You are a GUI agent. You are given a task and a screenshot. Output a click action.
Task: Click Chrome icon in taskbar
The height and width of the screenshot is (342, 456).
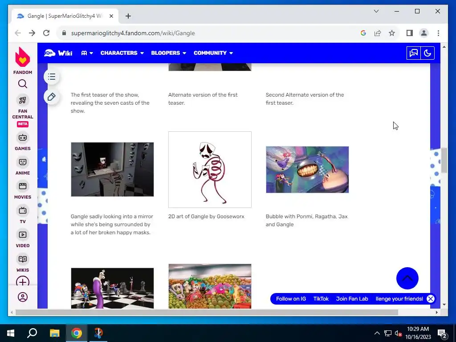click(77, 333)
